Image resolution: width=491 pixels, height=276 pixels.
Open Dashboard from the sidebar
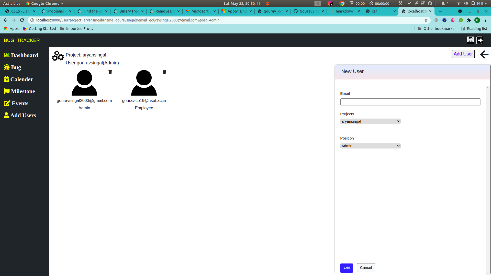pyautogui.click(x=21, y=55)
